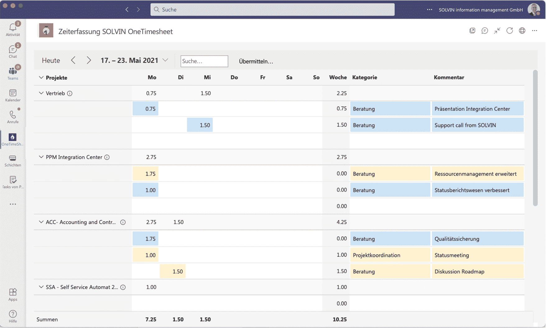The image size is (546, 328).
Task: Click the Kommentar column header
Action: (x=449, y=77)
